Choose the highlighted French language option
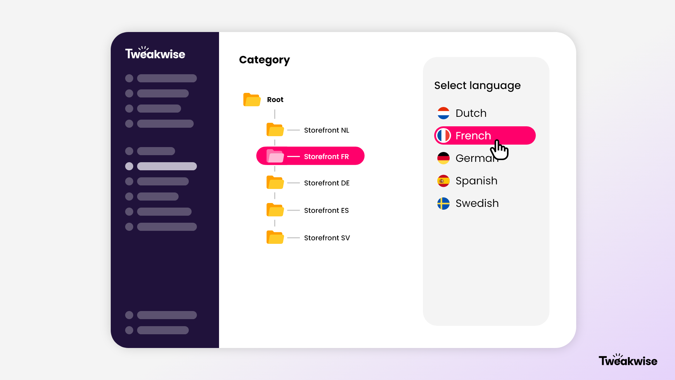Screen dimensions: 675x380 [473, 136]
